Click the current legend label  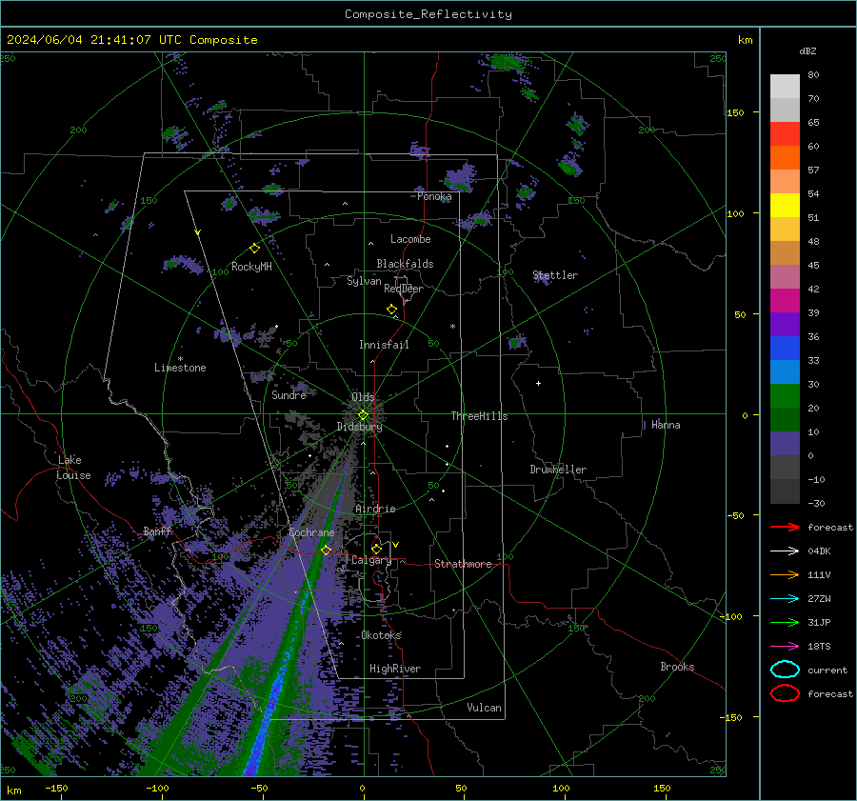pyautogui.click(x=827, y=671)
